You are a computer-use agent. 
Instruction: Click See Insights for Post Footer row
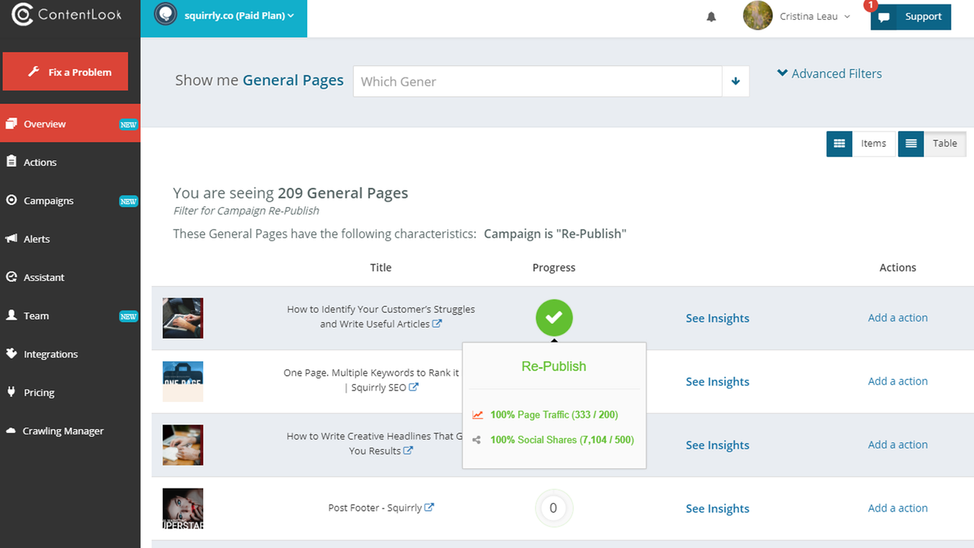pos(717,508)
